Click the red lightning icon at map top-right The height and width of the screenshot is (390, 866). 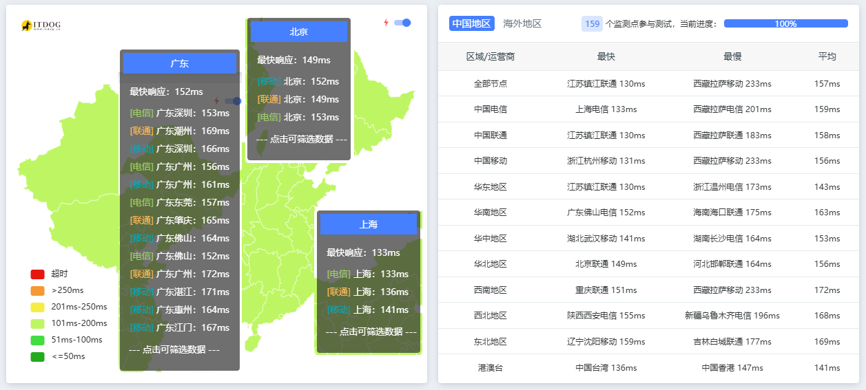(386, 23)
